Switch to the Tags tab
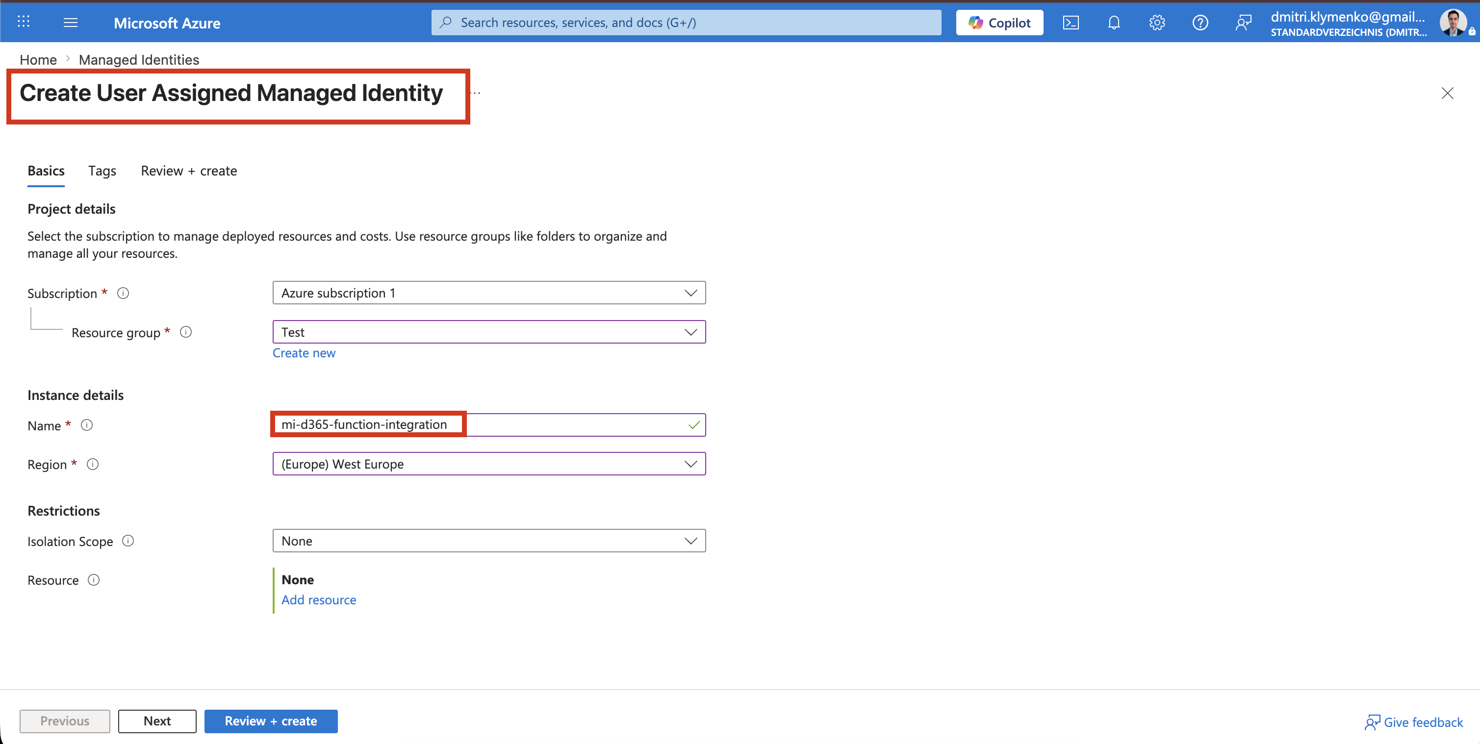Screen dimensions: 1480x744 coord(102,171)
